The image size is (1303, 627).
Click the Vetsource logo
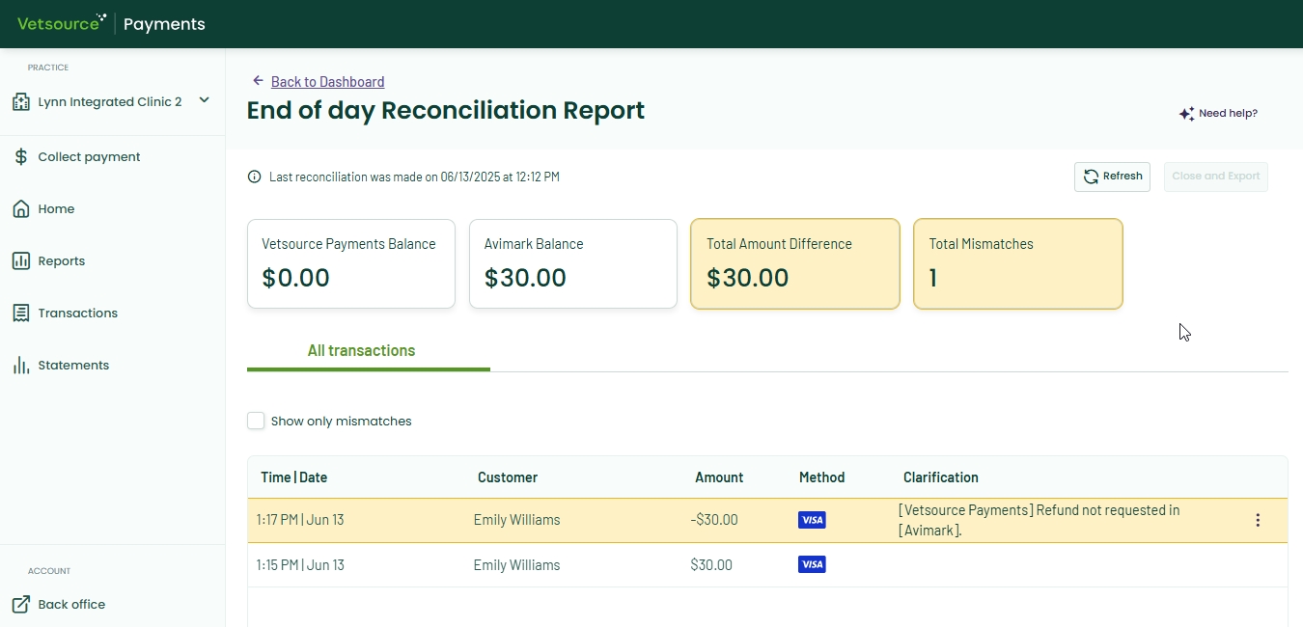pyautogui.click(x=62, y=23)
